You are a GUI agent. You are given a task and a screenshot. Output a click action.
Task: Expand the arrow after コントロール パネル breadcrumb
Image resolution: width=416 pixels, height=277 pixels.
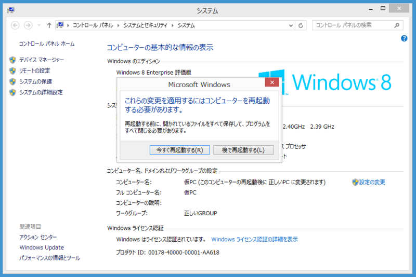(118, 25)
